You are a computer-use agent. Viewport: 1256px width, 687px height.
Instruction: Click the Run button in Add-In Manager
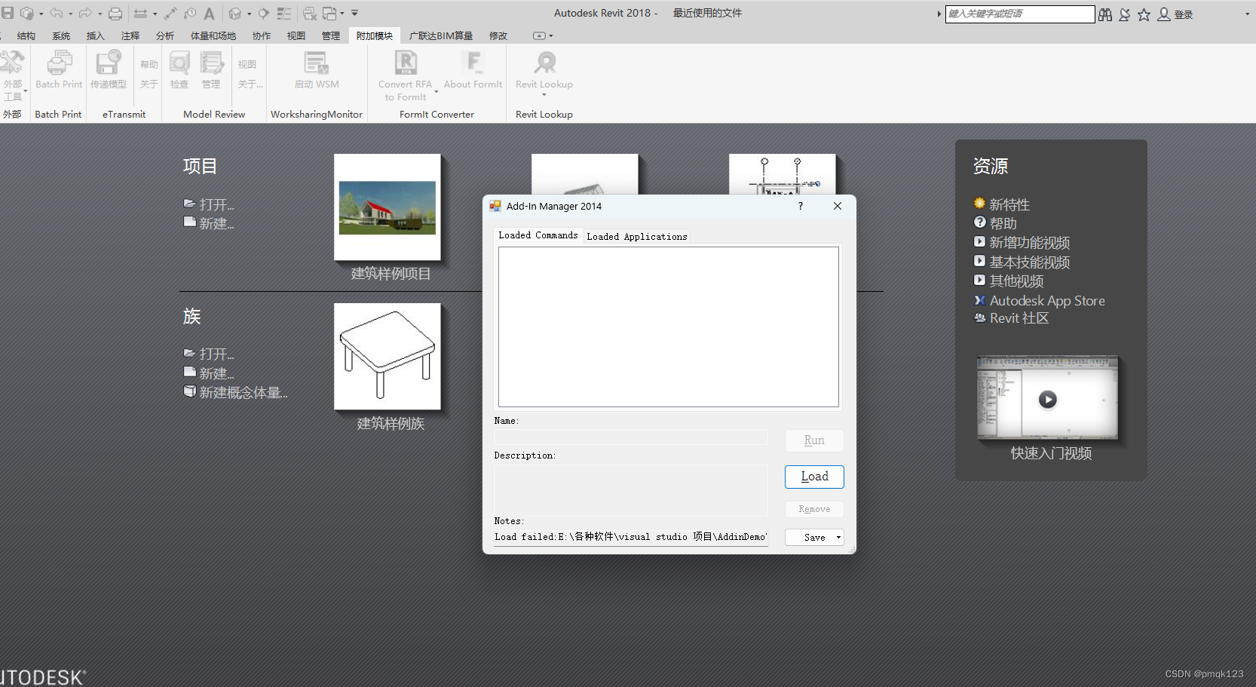pyautogui.click(x=814, y=440)
